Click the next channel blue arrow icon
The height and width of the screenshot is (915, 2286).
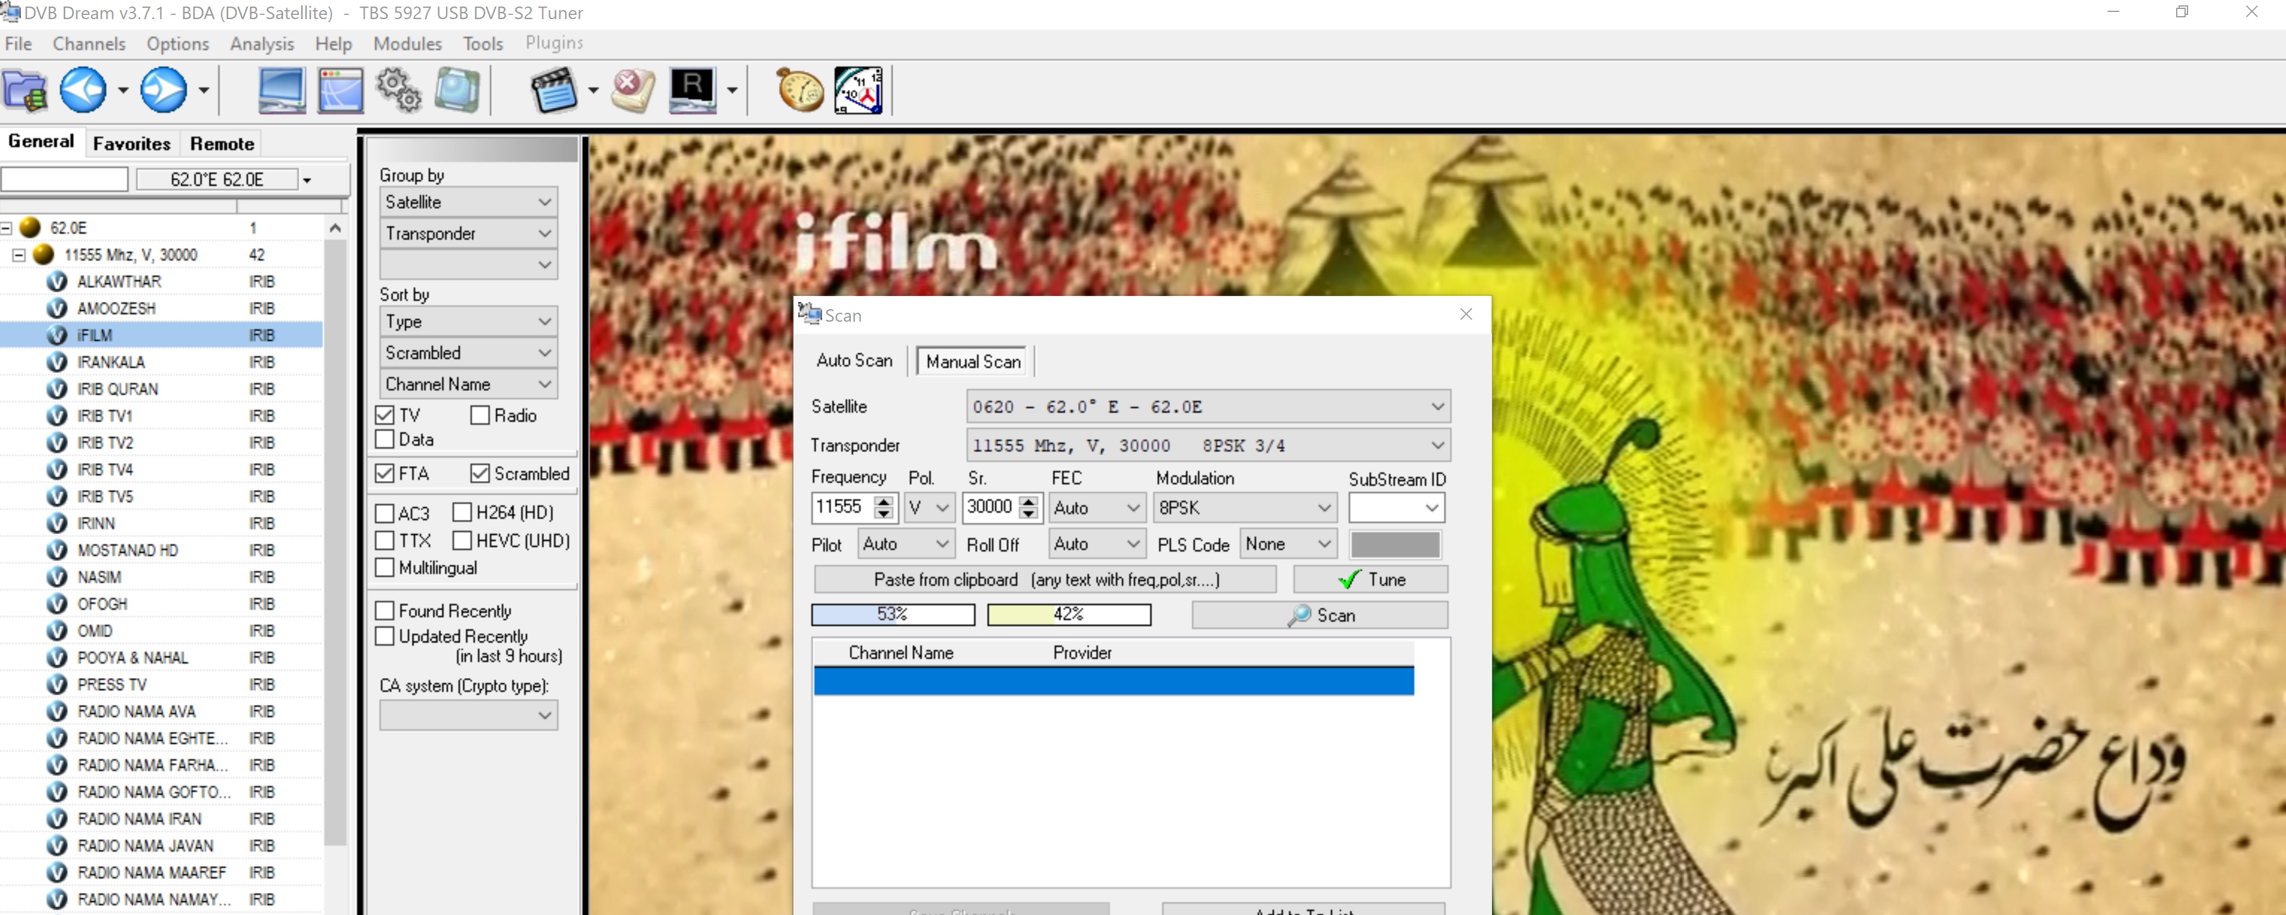point(164,90)
